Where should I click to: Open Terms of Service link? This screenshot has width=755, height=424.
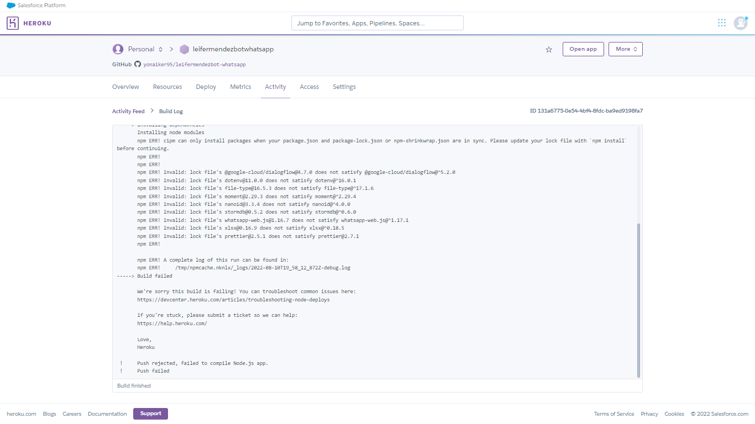(614, 414)
